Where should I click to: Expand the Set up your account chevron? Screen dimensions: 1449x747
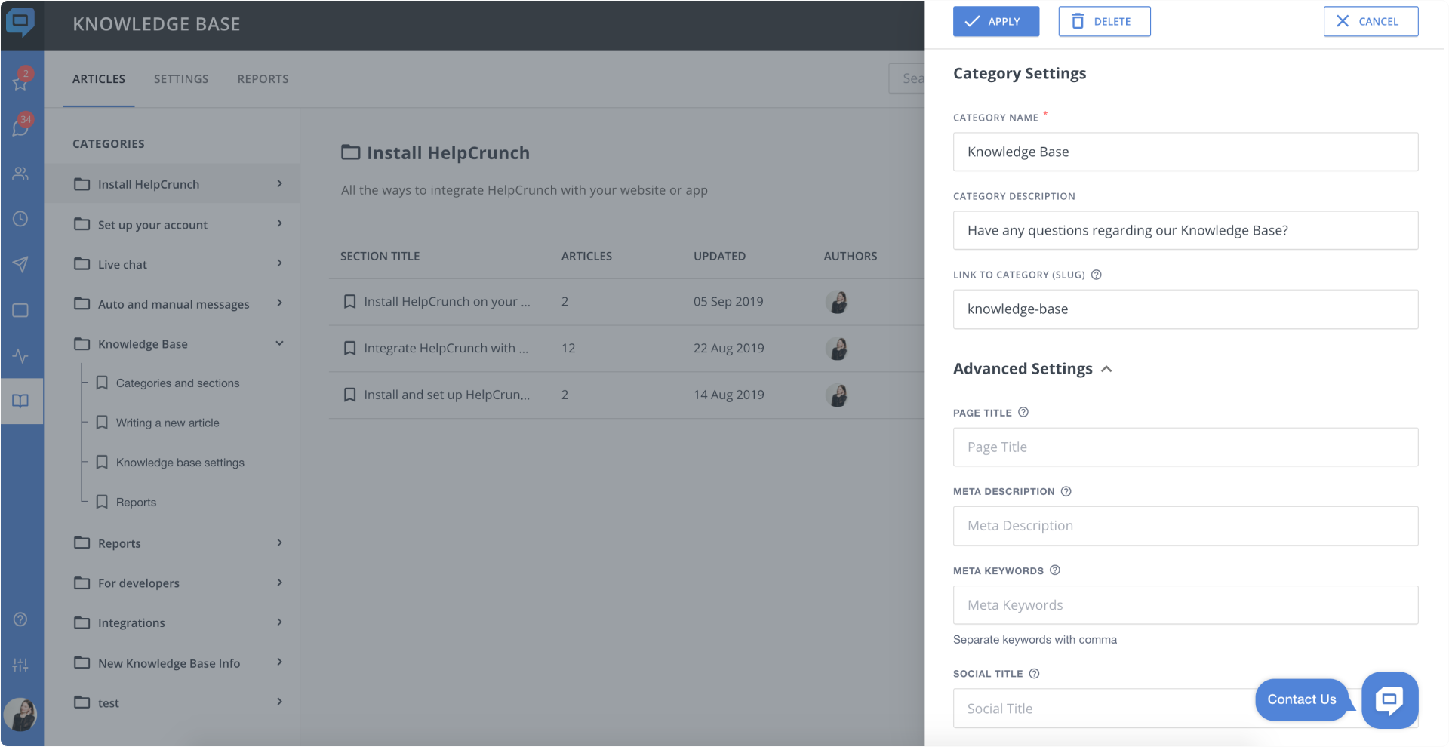point(279,223)
